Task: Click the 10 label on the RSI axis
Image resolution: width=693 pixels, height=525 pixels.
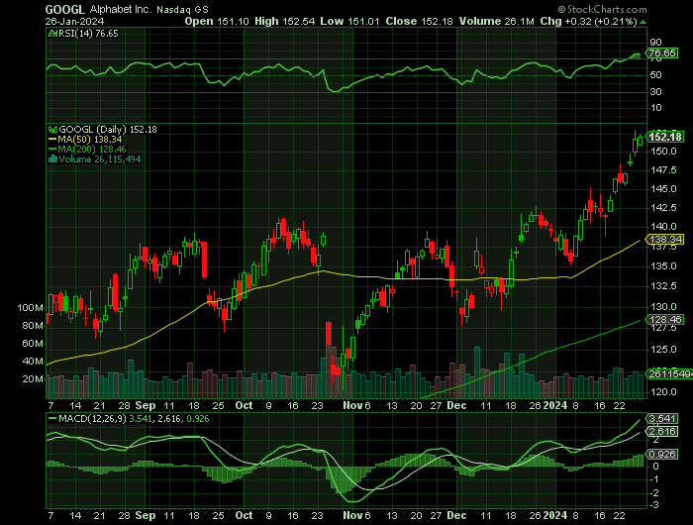Action: pyautogui.click(x=655, y=108)
